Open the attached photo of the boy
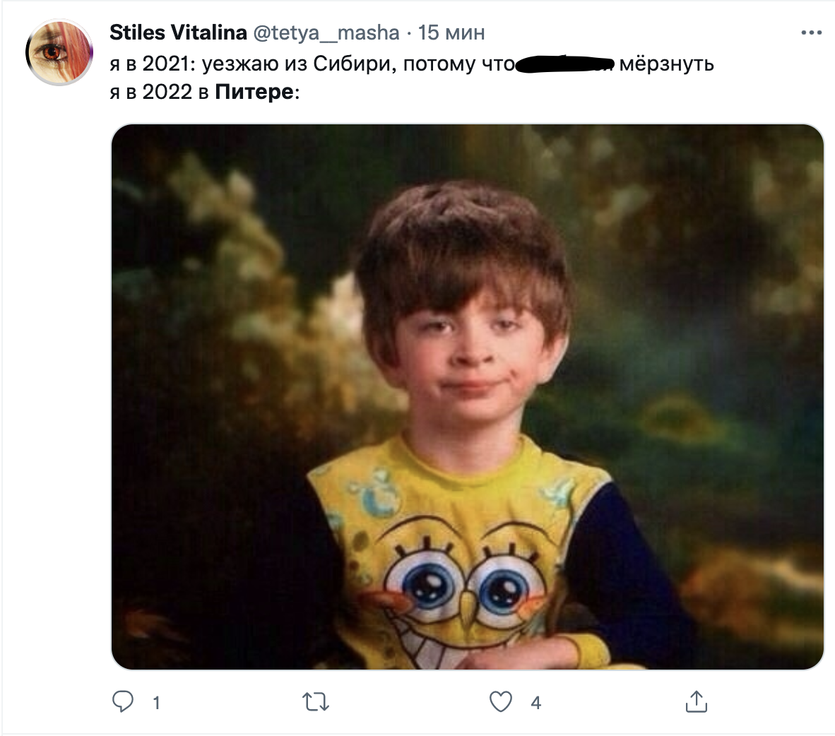Screen dimensions: 835x736 467,396
